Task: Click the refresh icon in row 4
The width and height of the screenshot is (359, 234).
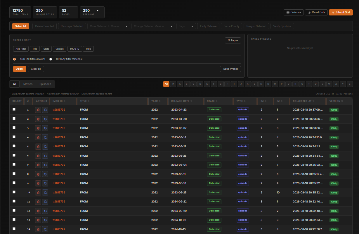Action: (x=45, y=137)
